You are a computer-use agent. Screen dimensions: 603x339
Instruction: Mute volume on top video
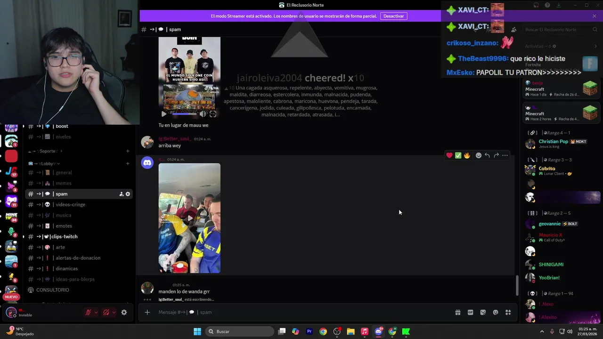(203, 114)
